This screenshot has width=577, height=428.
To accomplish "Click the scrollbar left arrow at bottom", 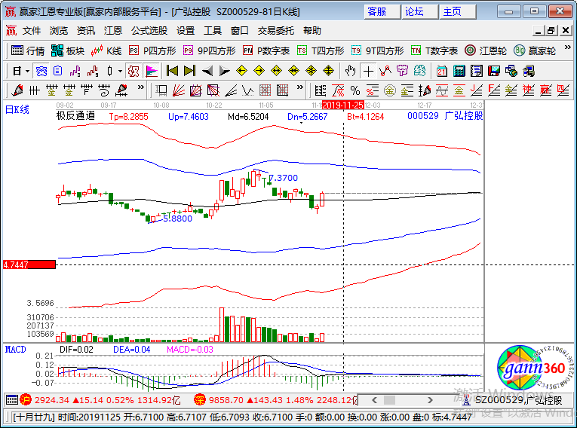I will 375,400.
